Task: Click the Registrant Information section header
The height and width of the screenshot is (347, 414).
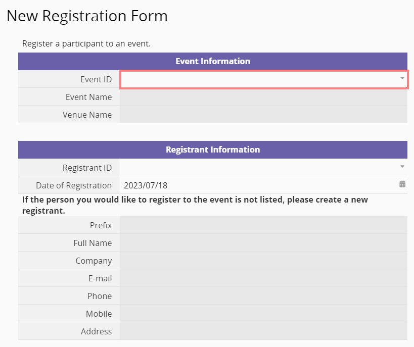Action: point(213,150)
